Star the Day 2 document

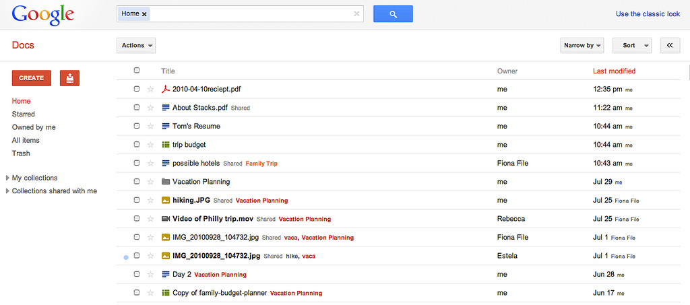(150, 275)
